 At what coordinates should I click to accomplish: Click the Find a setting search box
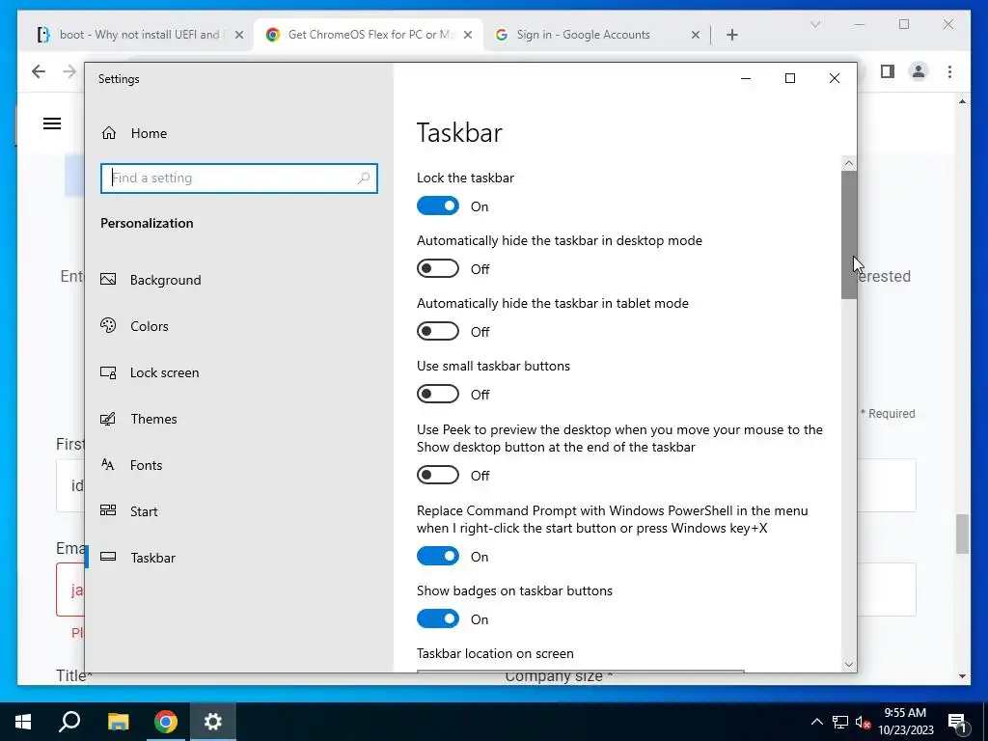(x=239, y=178)
